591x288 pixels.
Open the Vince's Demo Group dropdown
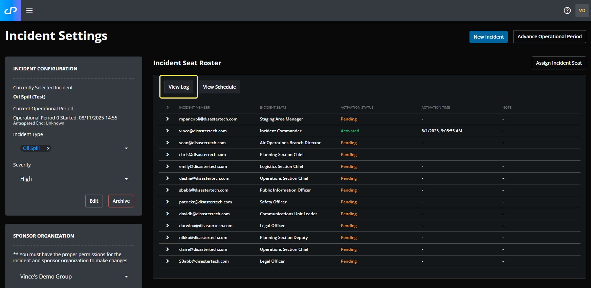click(x=74, y=276)
